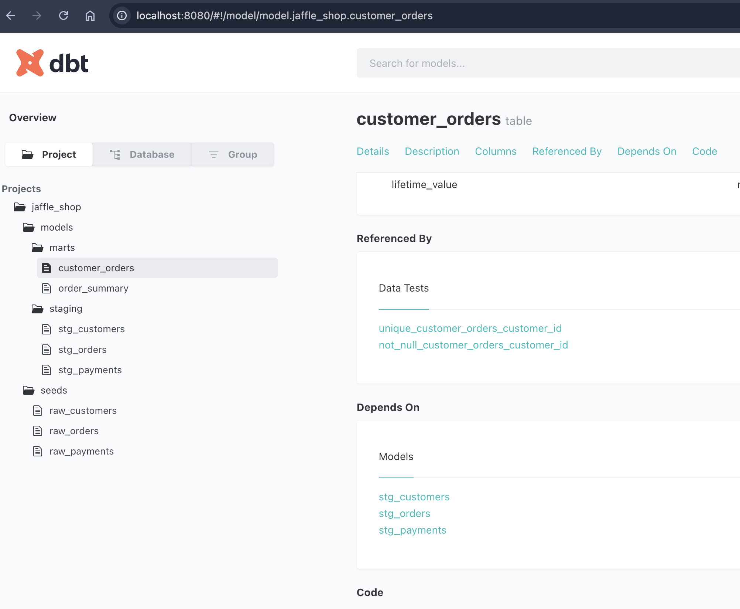Collapse the jaffle_shop project folder
This screenshot has height=609, width=740.
(x=20, y=207)
